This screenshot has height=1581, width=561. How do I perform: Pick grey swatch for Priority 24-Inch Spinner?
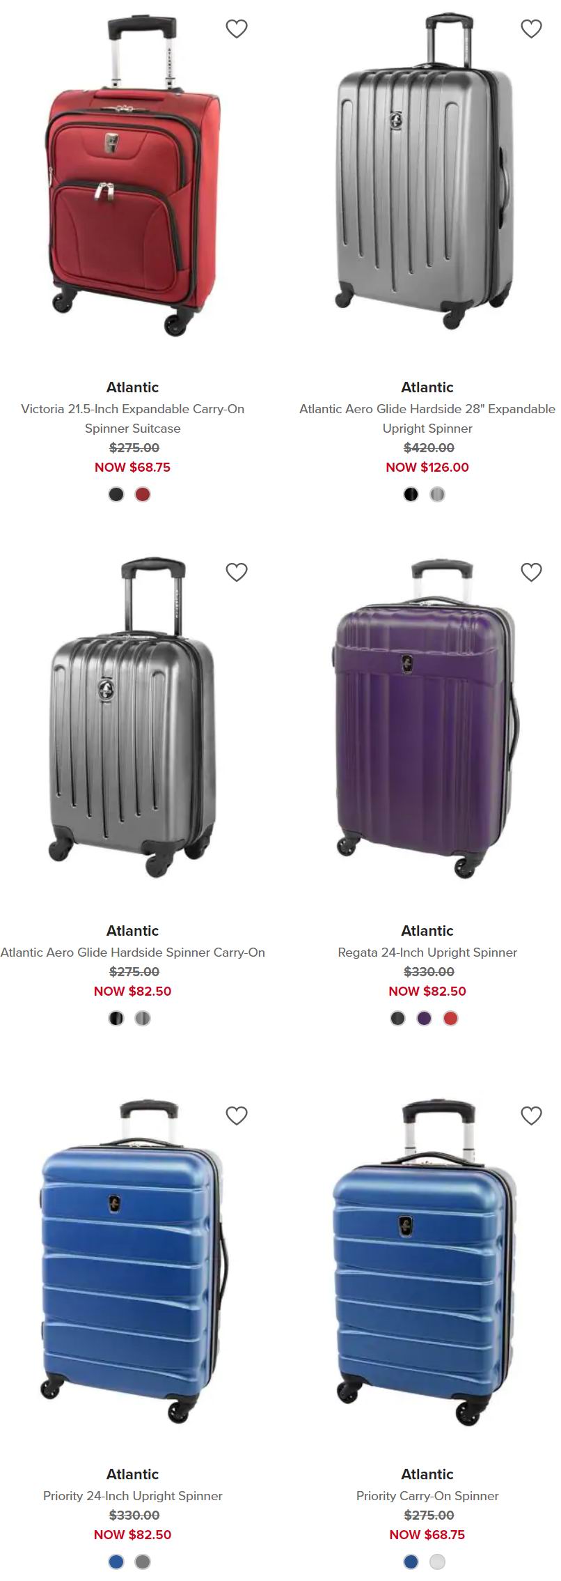pos(143,1562)
